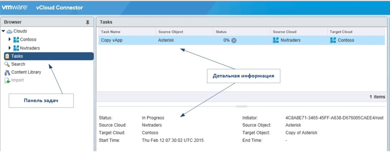Viewport: 390px width, 152px height.
Task: Open Tasks in the Browser panel
Action: pos(49,56)
